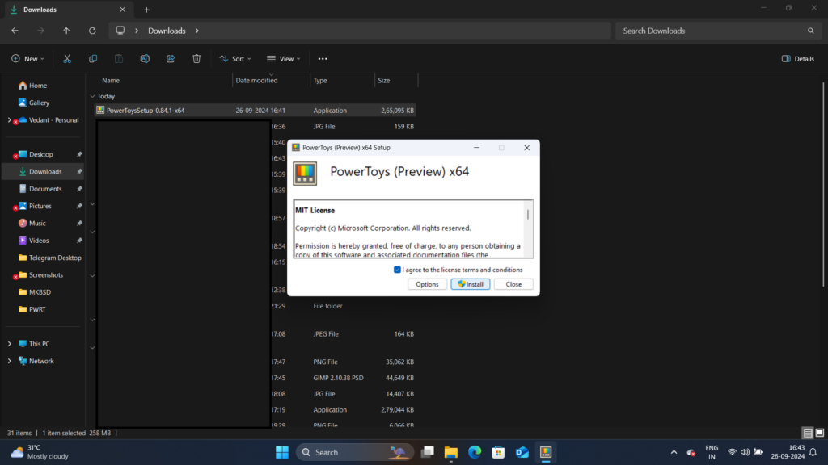Click Options in PowerToys setup
The width and height of the screenshot is (828, 465).
(x=427, y=284)
